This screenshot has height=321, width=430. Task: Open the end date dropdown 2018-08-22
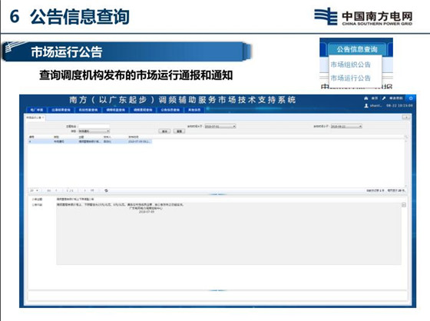point(346,126)
